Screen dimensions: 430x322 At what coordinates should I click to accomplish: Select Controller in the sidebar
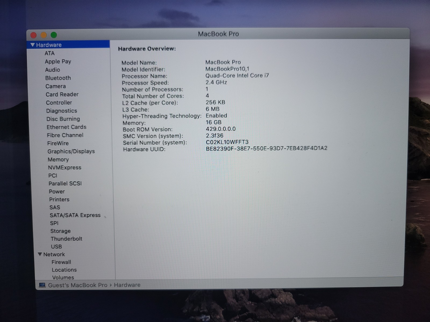pos(59,103)
